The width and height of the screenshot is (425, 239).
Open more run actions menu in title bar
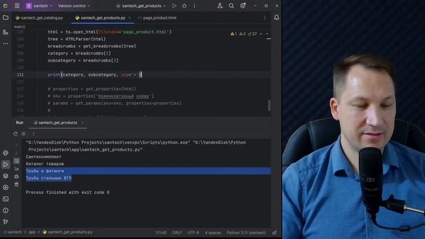[195, 6]
